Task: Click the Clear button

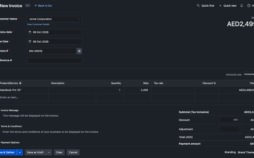Action: point(59,152)
